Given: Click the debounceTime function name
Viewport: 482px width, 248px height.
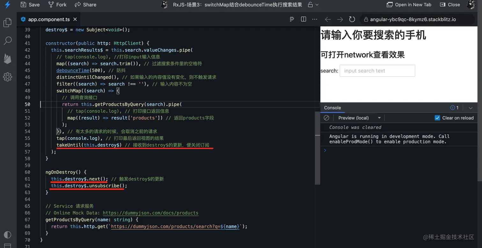Looking at the screenshot, I should pyautogui.click(x=73, y=70).
